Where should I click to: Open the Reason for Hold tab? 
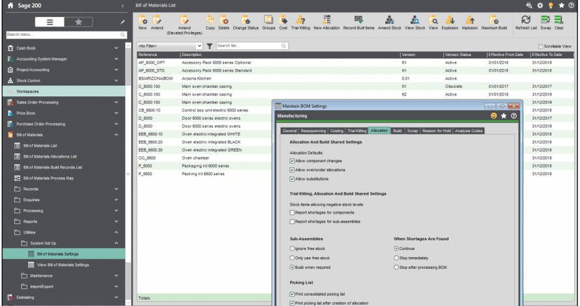pos(437,131)
